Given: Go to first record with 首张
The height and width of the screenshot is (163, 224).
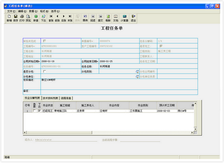Looking at the screenshot, I should click(x=51, y=18).
